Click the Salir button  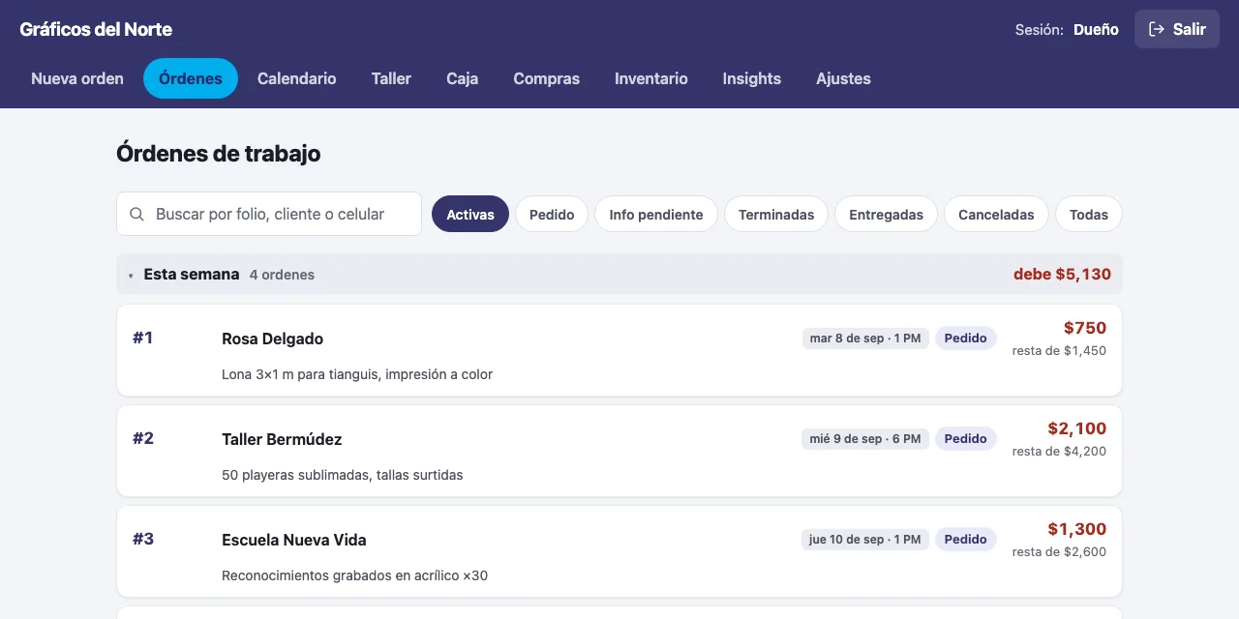click(1177, 29)
